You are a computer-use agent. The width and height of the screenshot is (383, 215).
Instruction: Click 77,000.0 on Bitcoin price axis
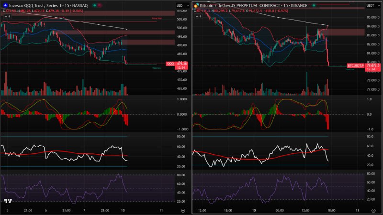point(373,89)
